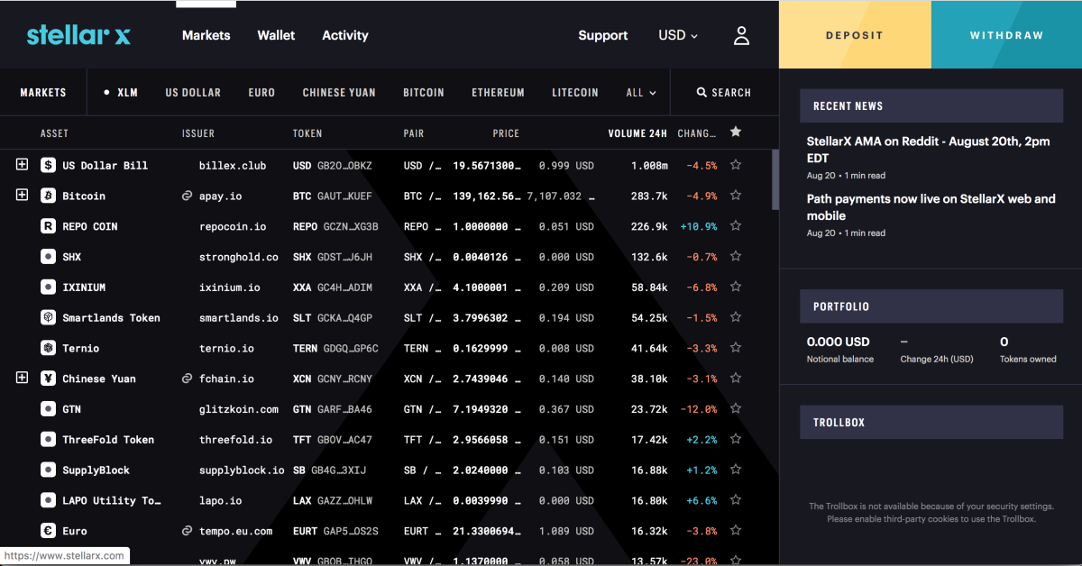Click the link icon beside tempo.eu.com
The width and height of the screenshot is (1082, 566).
click(188, 531)
